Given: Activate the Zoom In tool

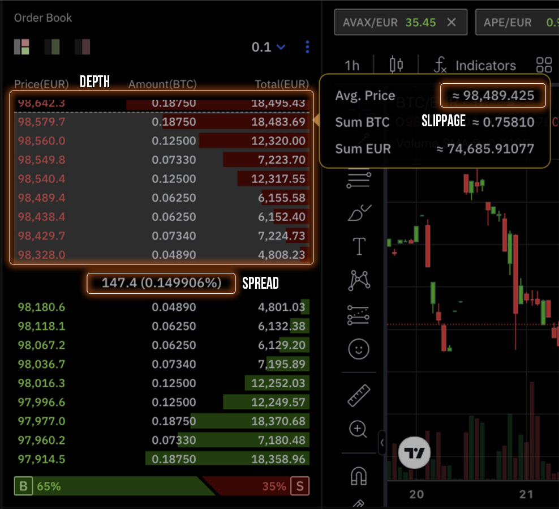Looking at the screenshot, I should 358,429.
